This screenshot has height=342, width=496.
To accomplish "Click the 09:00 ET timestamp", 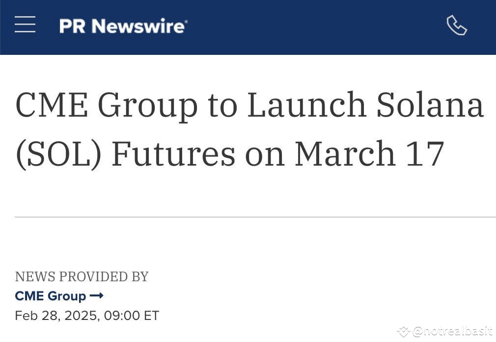I will (131, 316).
